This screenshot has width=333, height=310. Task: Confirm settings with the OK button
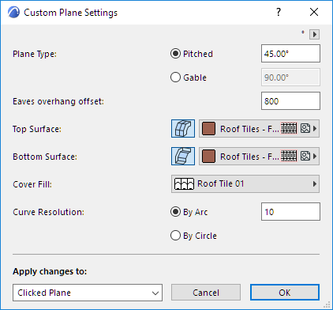tap(285, 293)
